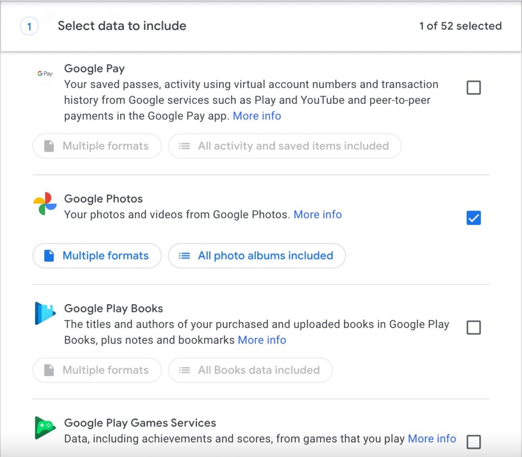
Task: Select the Google Play Games Services checkbox
Action: coord(474,441)
